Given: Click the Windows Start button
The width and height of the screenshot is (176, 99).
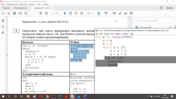Looking at the screenshot, I should [3, 97].
